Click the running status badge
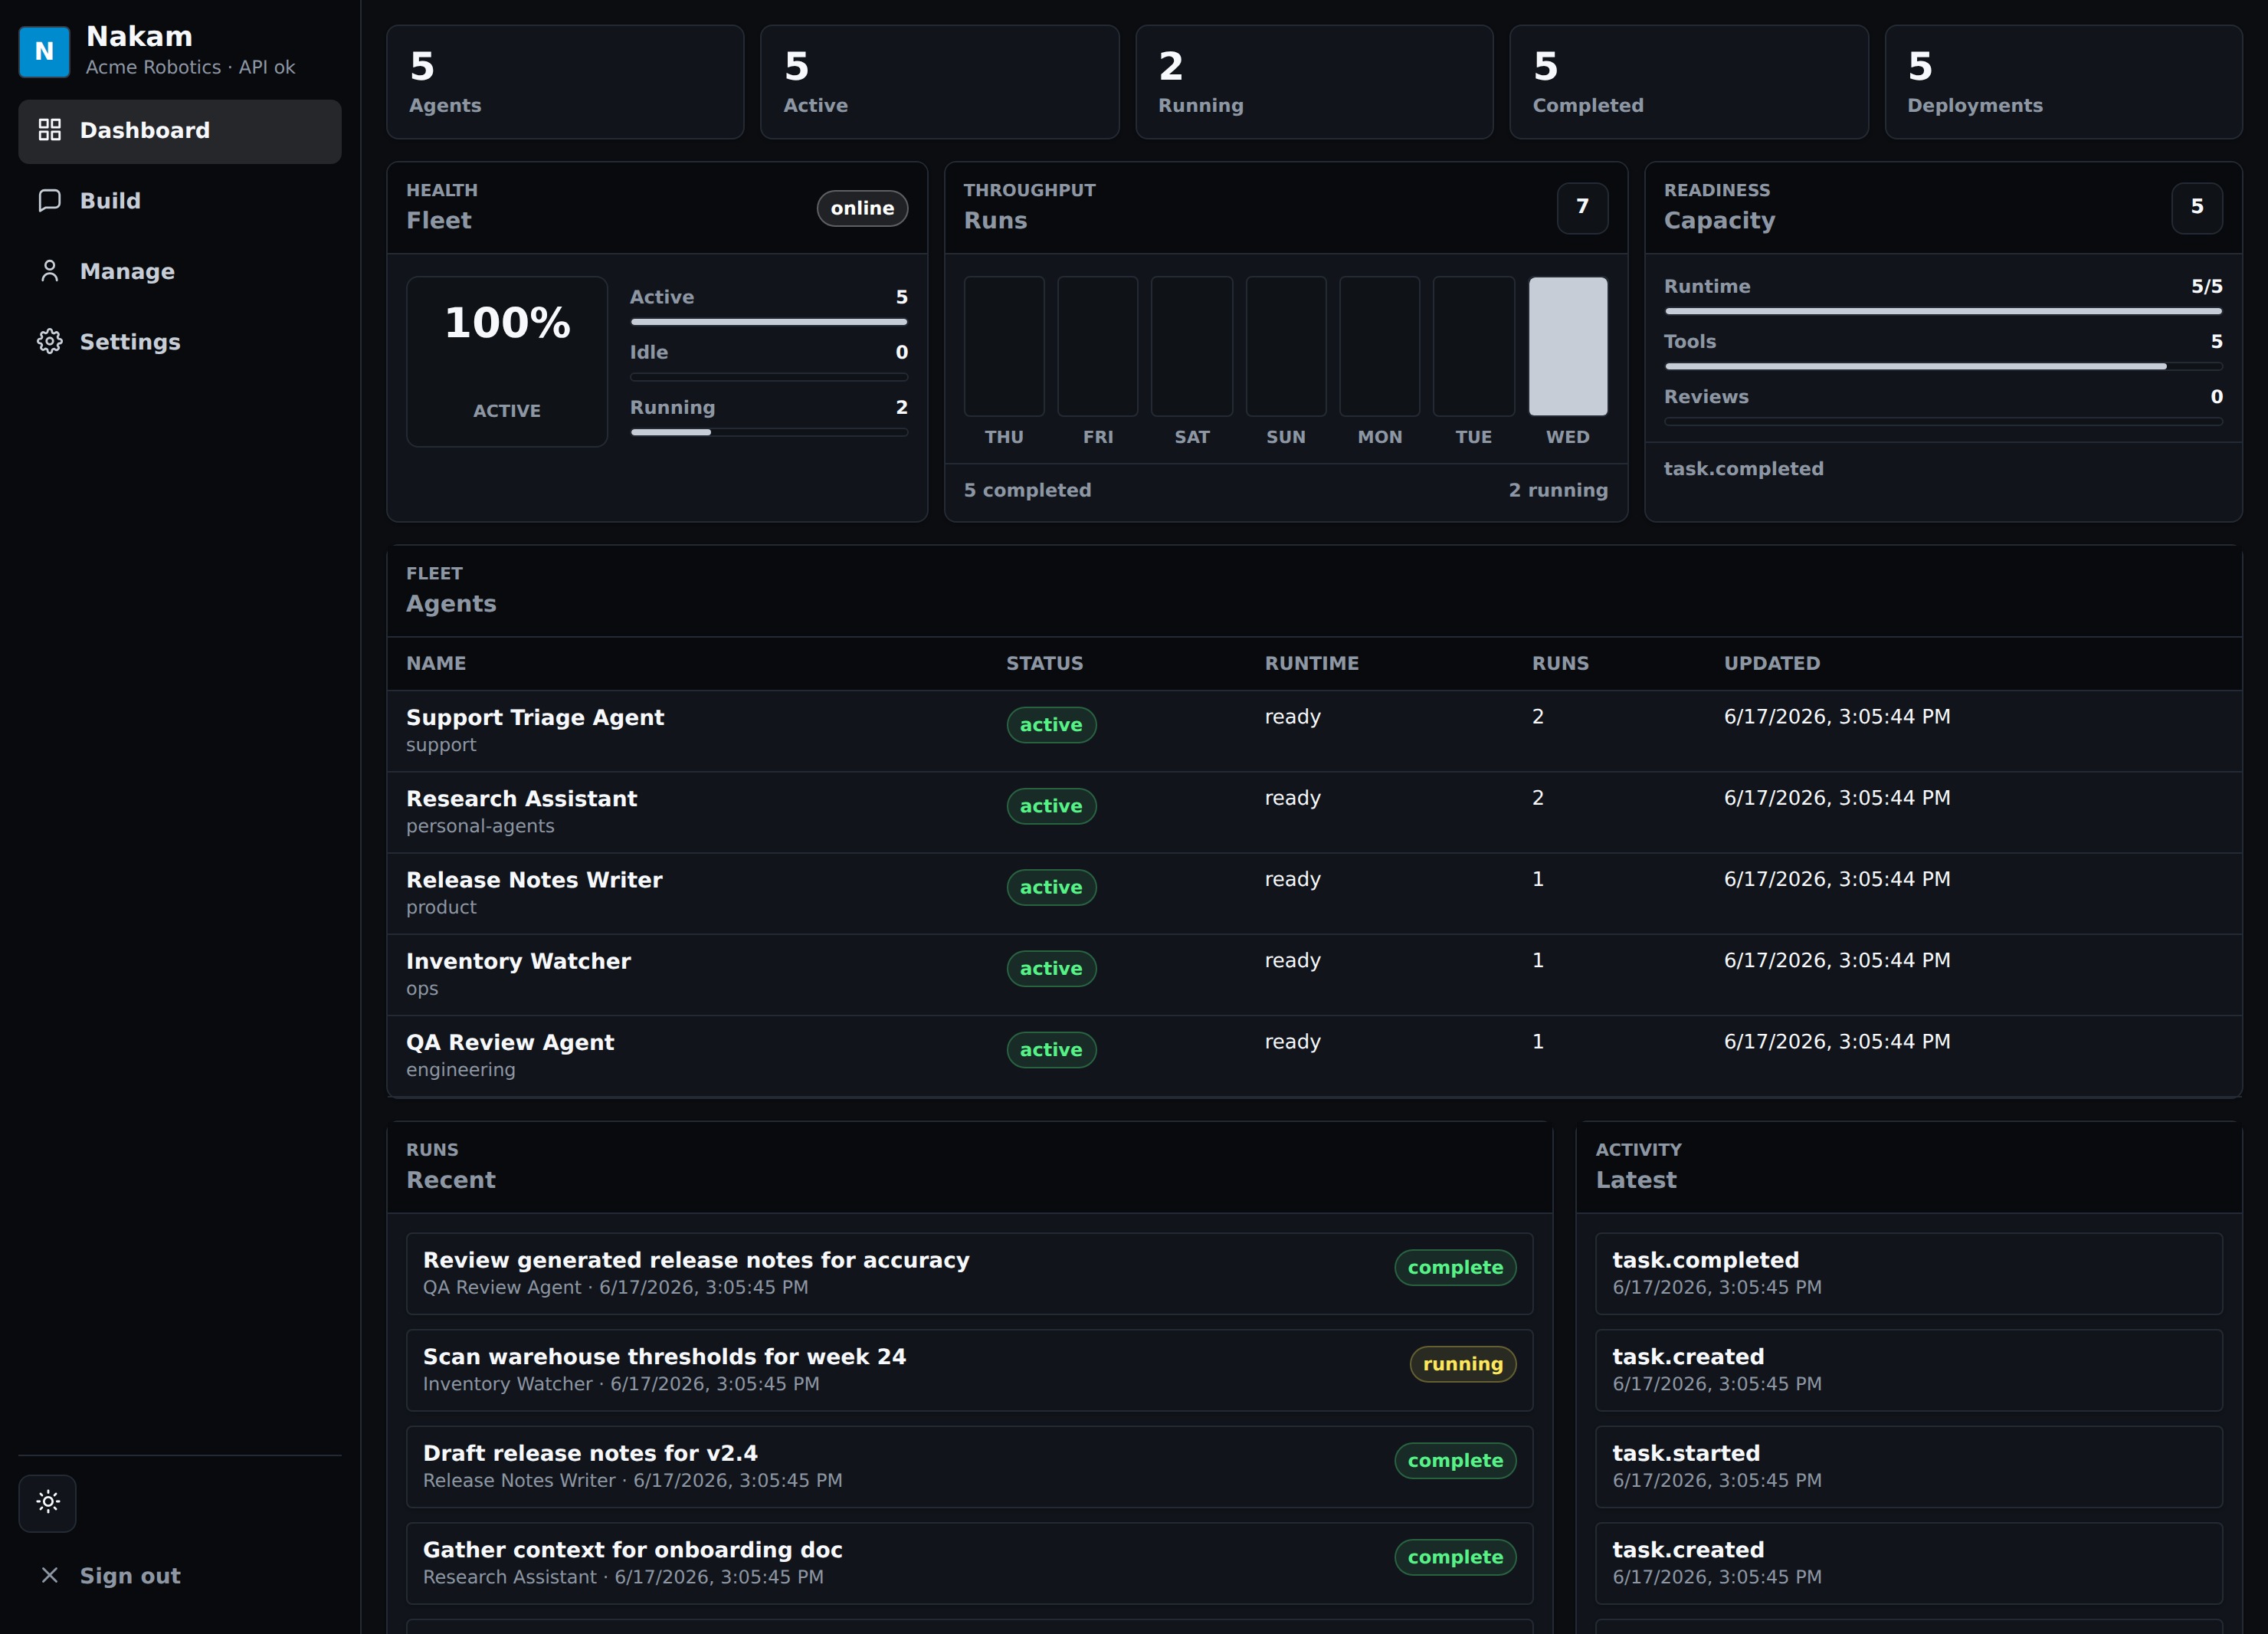 (1462, 1364)
